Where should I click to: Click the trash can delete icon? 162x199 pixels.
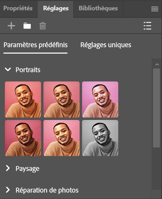[43, 26]
